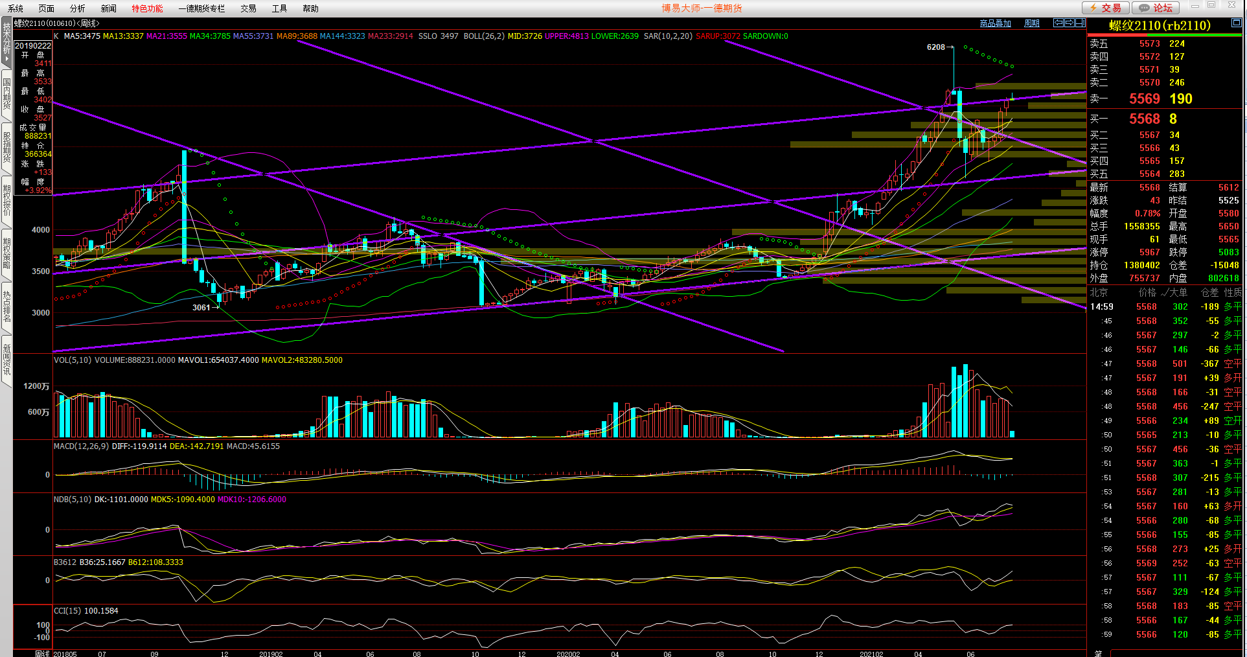Open the 周期 period selector

[x=1031, y=23]
